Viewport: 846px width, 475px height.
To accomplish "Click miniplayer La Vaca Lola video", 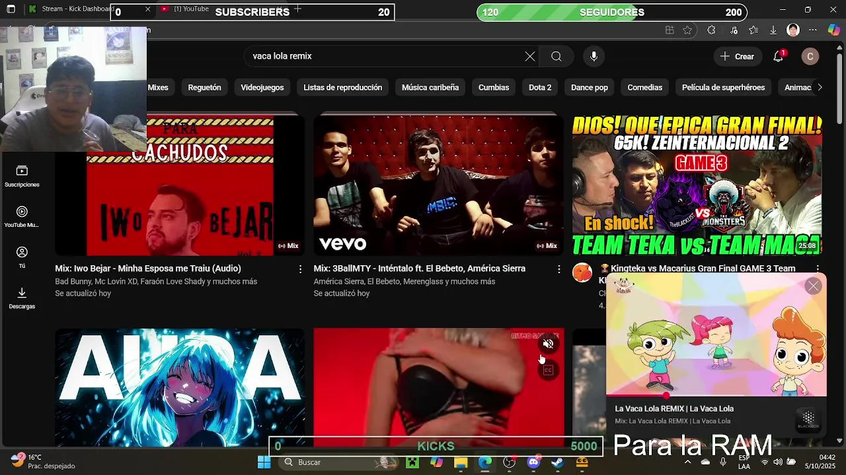I will (716, 334).
